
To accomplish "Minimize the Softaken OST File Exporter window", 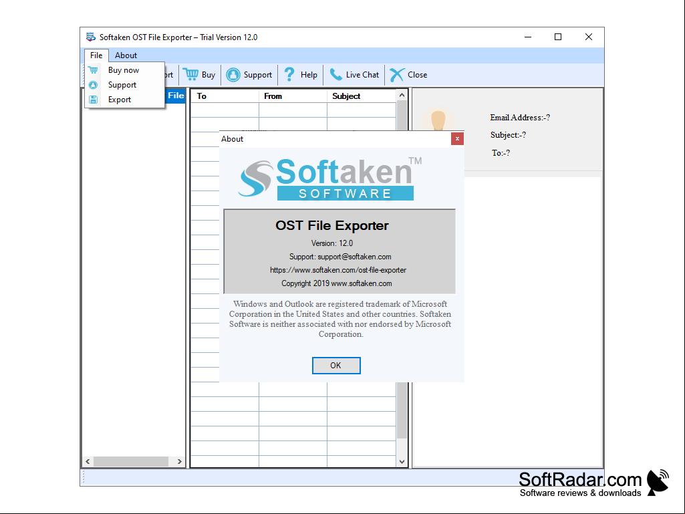I will 528,37.
